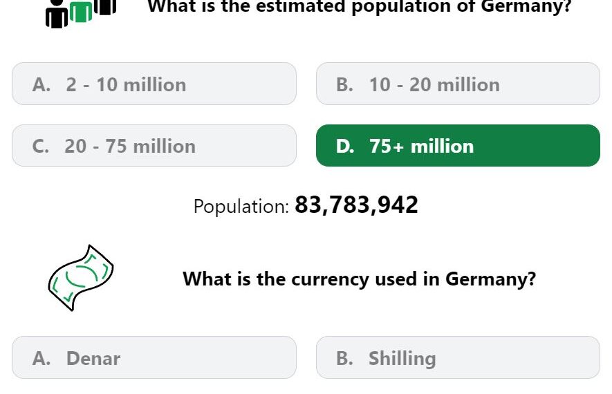Click the green banknote currency icon
Viewport: 612px width, 394px height.
[x=81, y=278]
